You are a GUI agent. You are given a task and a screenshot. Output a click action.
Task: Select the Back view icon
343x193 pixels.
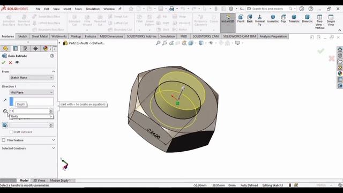coord(250,18)
